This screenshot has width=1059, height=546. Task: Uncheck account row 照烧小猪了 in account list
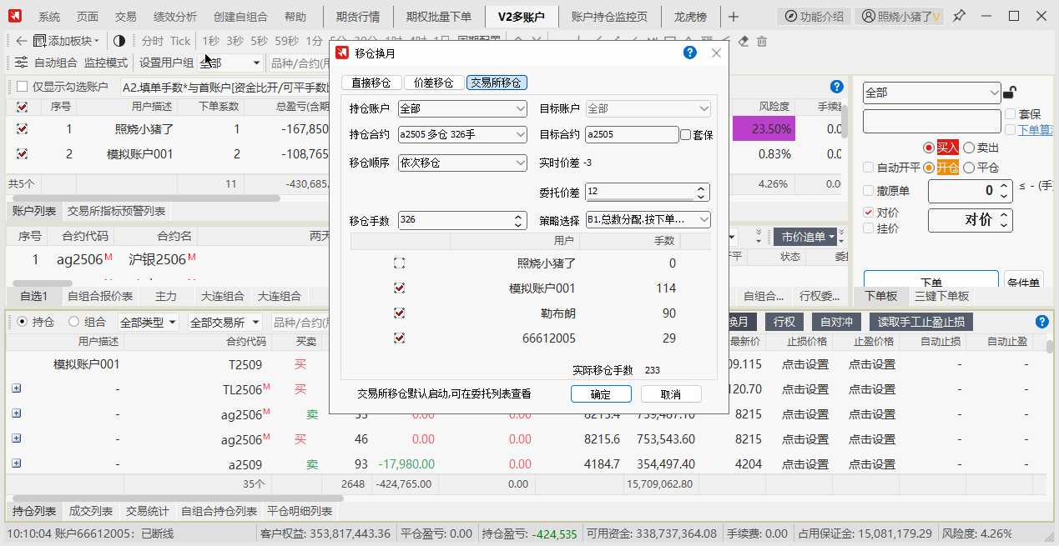[x=22, y=129]
